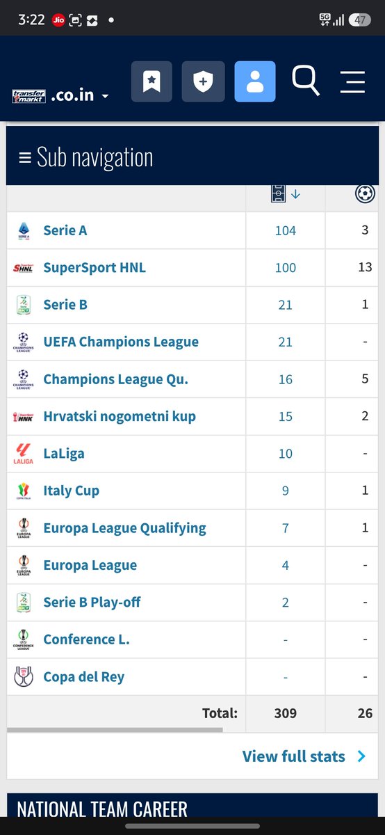Open the search magnifier icon
The image size is (385, 835).
point(305,81)
